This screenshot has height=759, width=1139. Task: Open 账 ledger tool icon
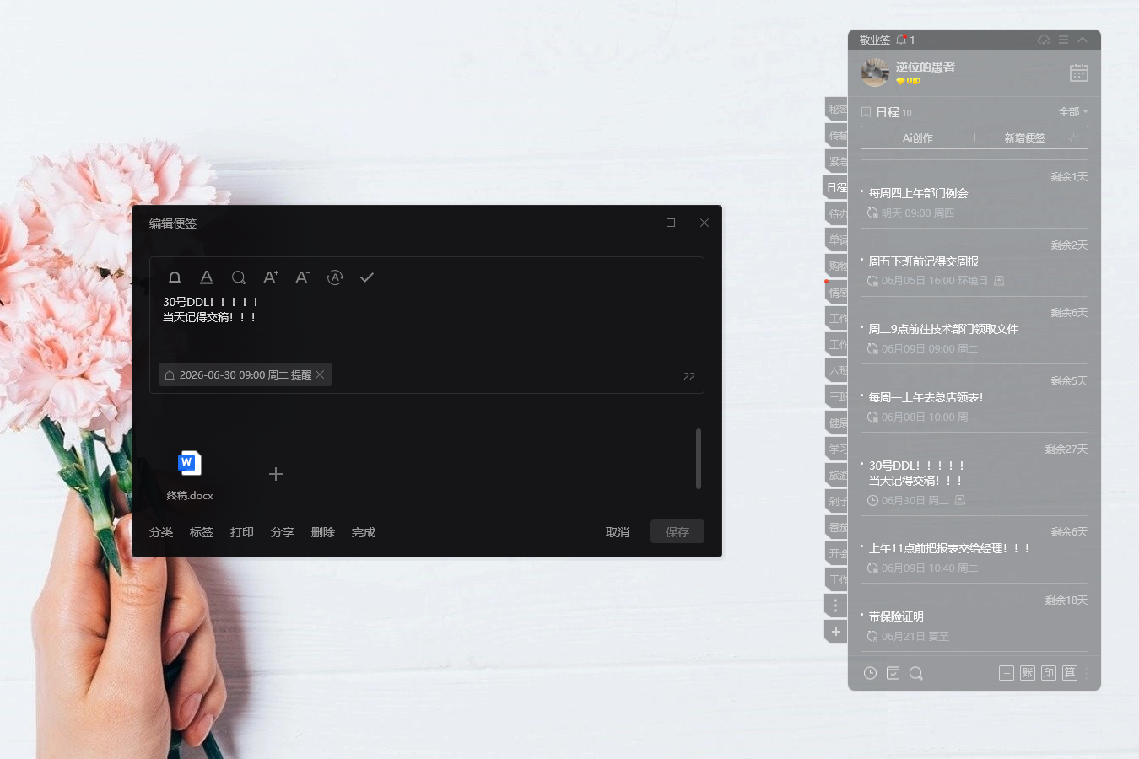point(1028,673)
